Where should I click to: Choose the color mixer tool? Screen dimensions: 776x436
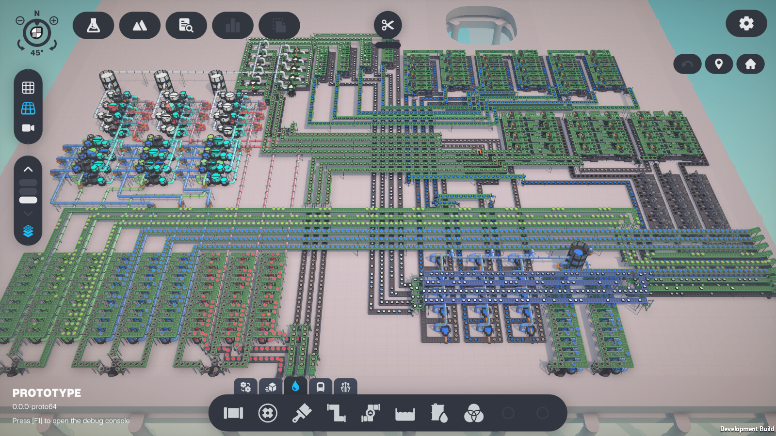point(473,413)
